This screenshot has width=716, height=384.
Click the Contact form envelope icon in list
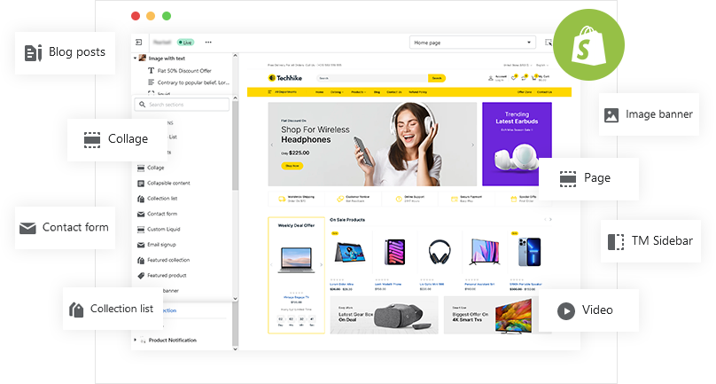pyautogui.click(x=140, y=214)
